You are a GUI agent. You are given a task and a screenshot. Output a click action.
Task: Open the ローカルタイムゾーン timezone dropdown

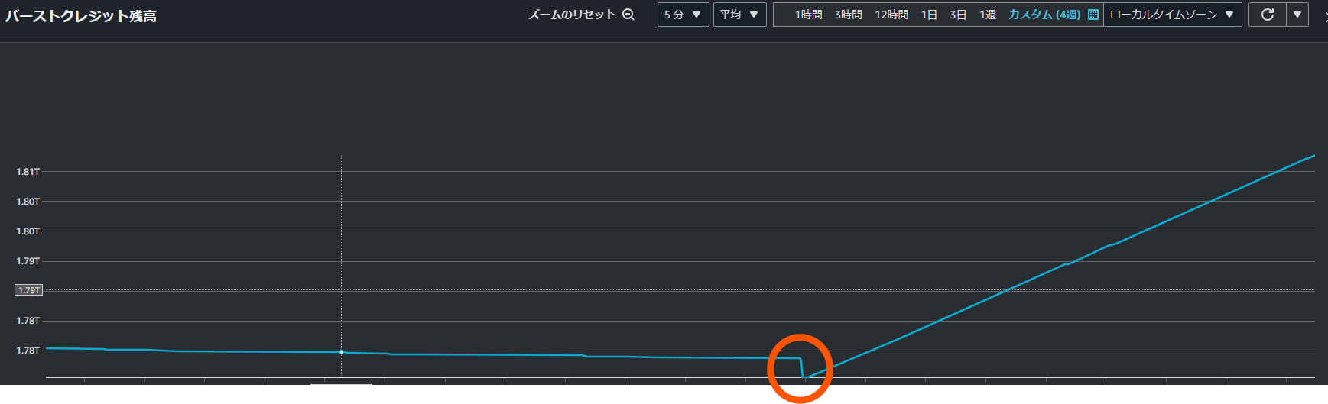(x=1173, y=15)
